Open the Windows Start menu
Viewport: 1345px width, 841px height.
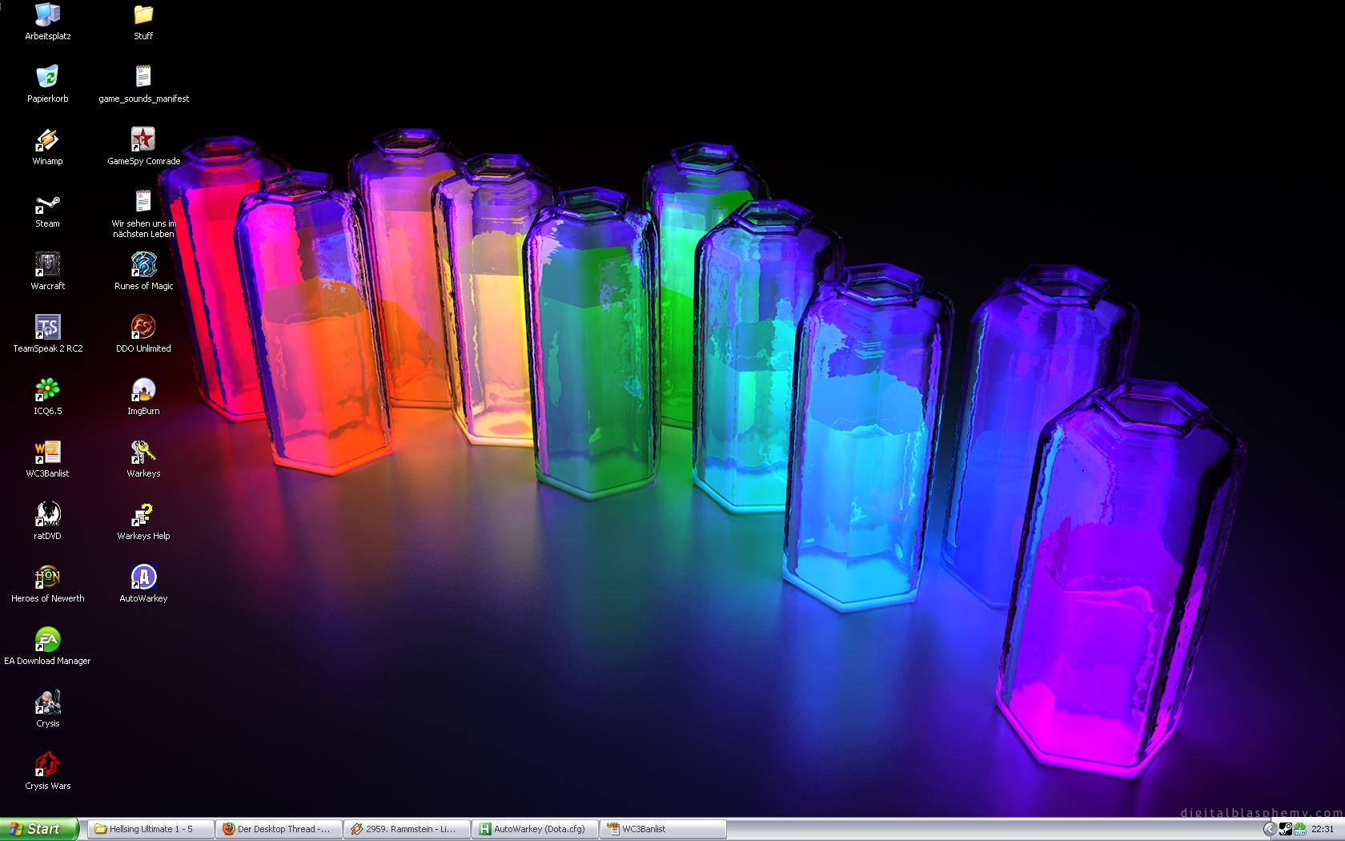38,829
